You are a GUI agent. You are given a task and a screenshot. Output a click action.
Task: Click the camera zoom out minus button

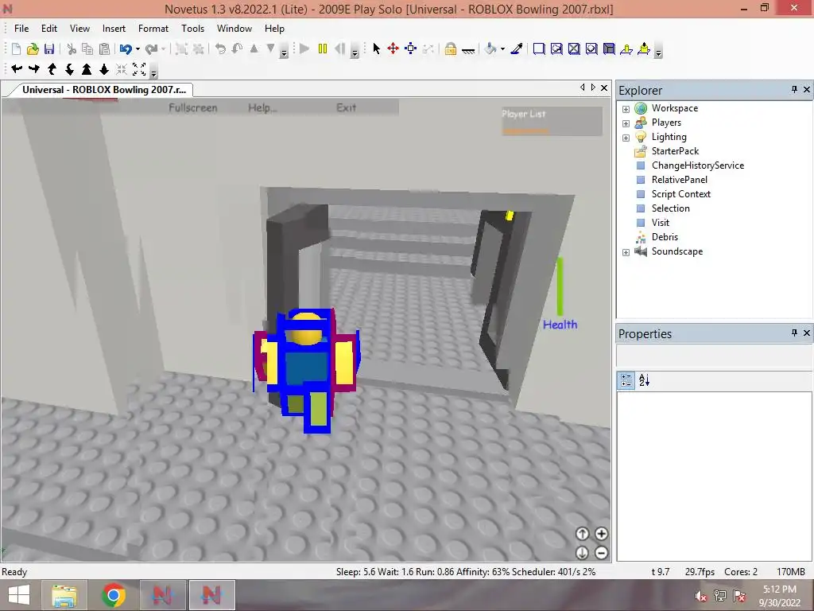coord(601,553)
